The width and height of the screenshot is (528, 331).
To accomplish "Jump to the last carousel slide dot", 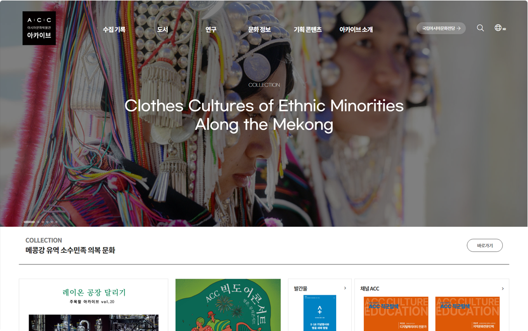I will 56,222.
